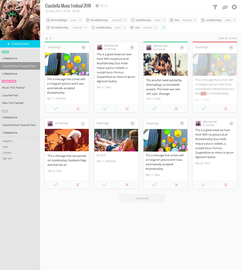Open event settings gear icon
The height and width of the screenshot is (270, 242).
click(234, 7)
